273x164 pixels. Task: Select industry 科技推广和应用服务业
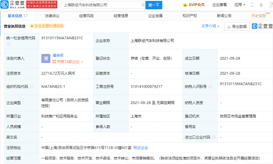59,116
